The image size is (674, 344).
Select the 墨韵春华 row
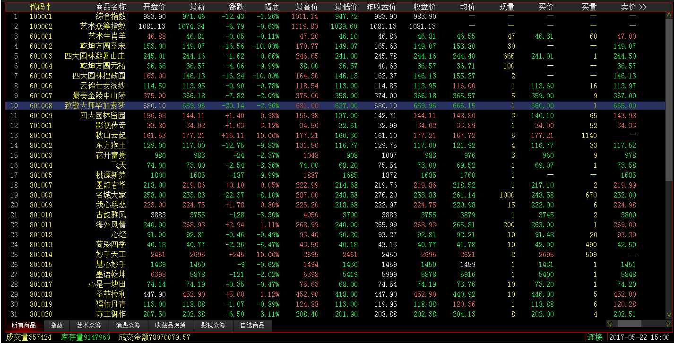click(335, 185)
